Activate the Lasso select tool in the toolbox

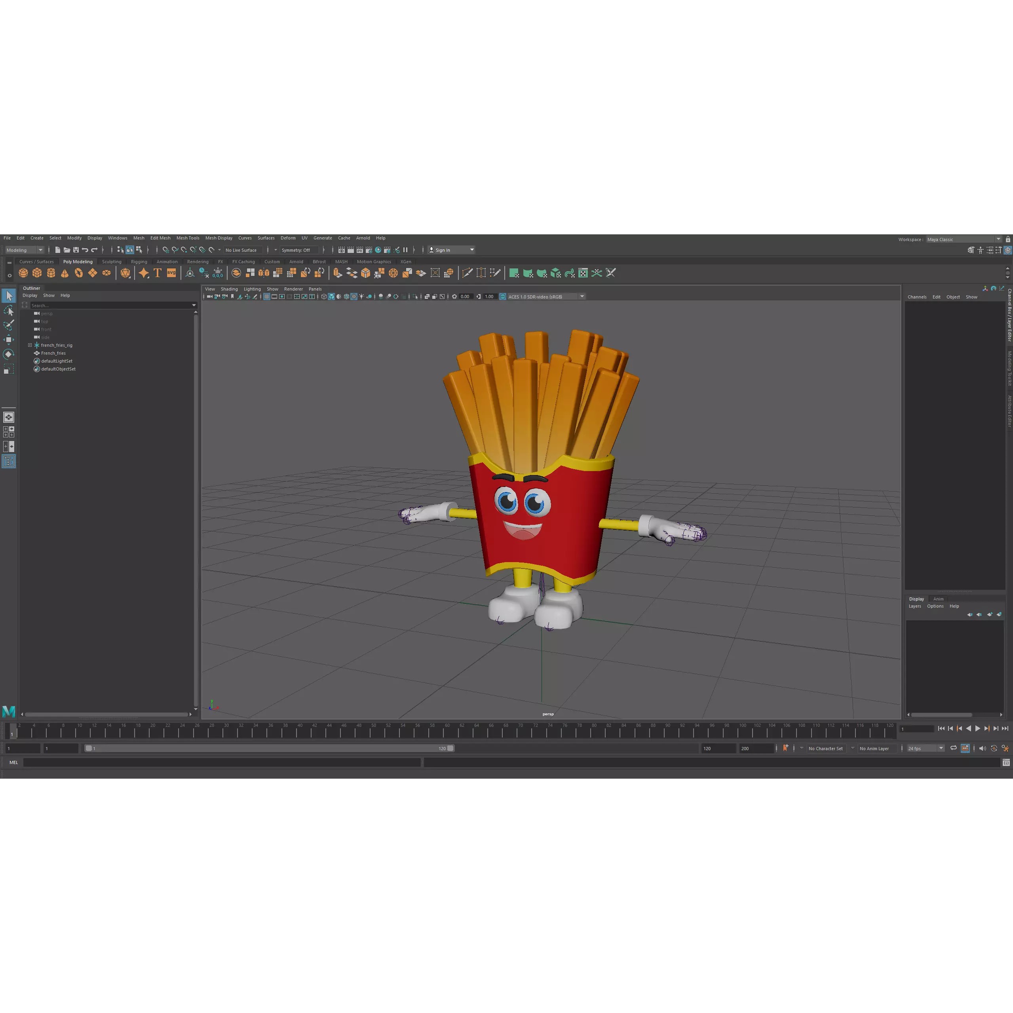coord(8,310)
